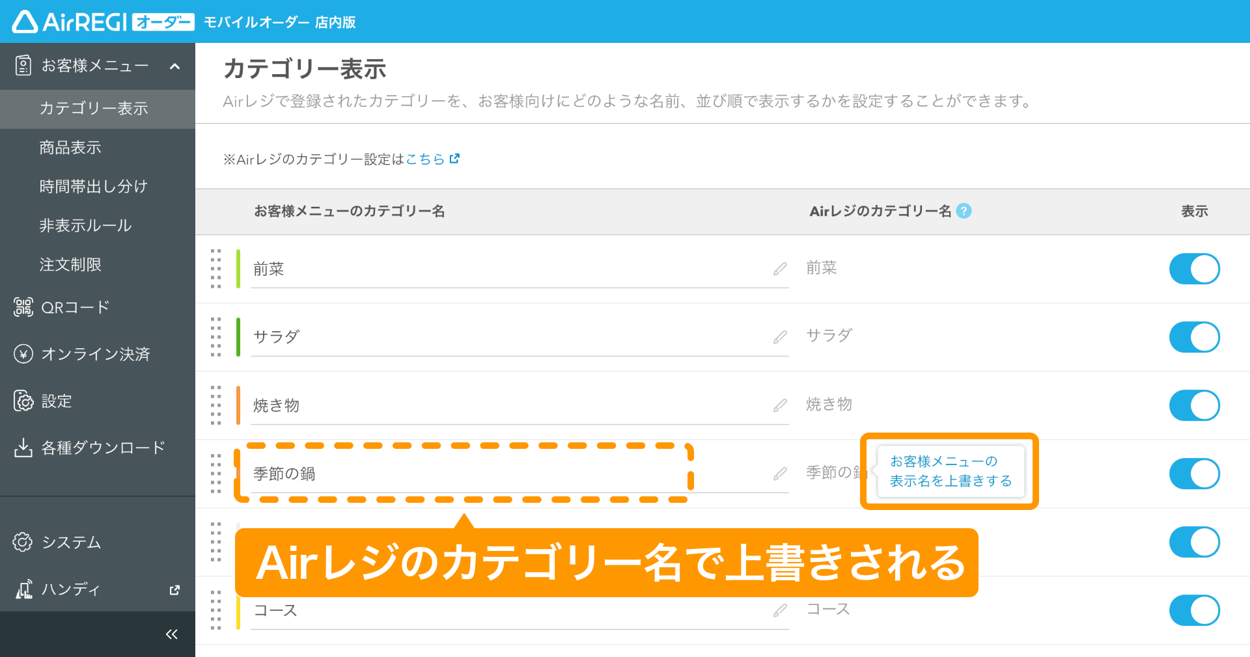Click the 各種ダウンロード download icon
The height and width of the screenshot is (657, 1250).
(x=23, y=448)
